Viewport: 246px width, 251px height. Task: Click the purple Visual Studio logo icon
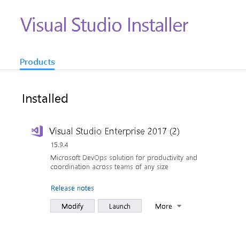37,131
